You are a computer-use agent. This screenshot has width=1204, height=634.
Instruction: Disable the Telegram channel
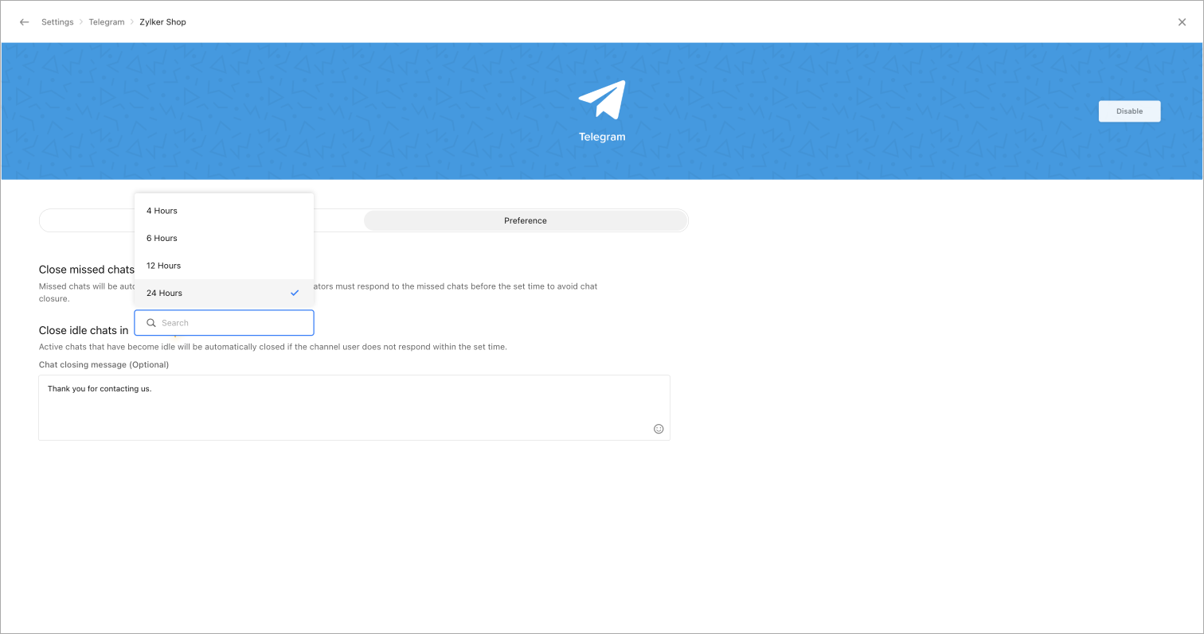coord(1129,111)
